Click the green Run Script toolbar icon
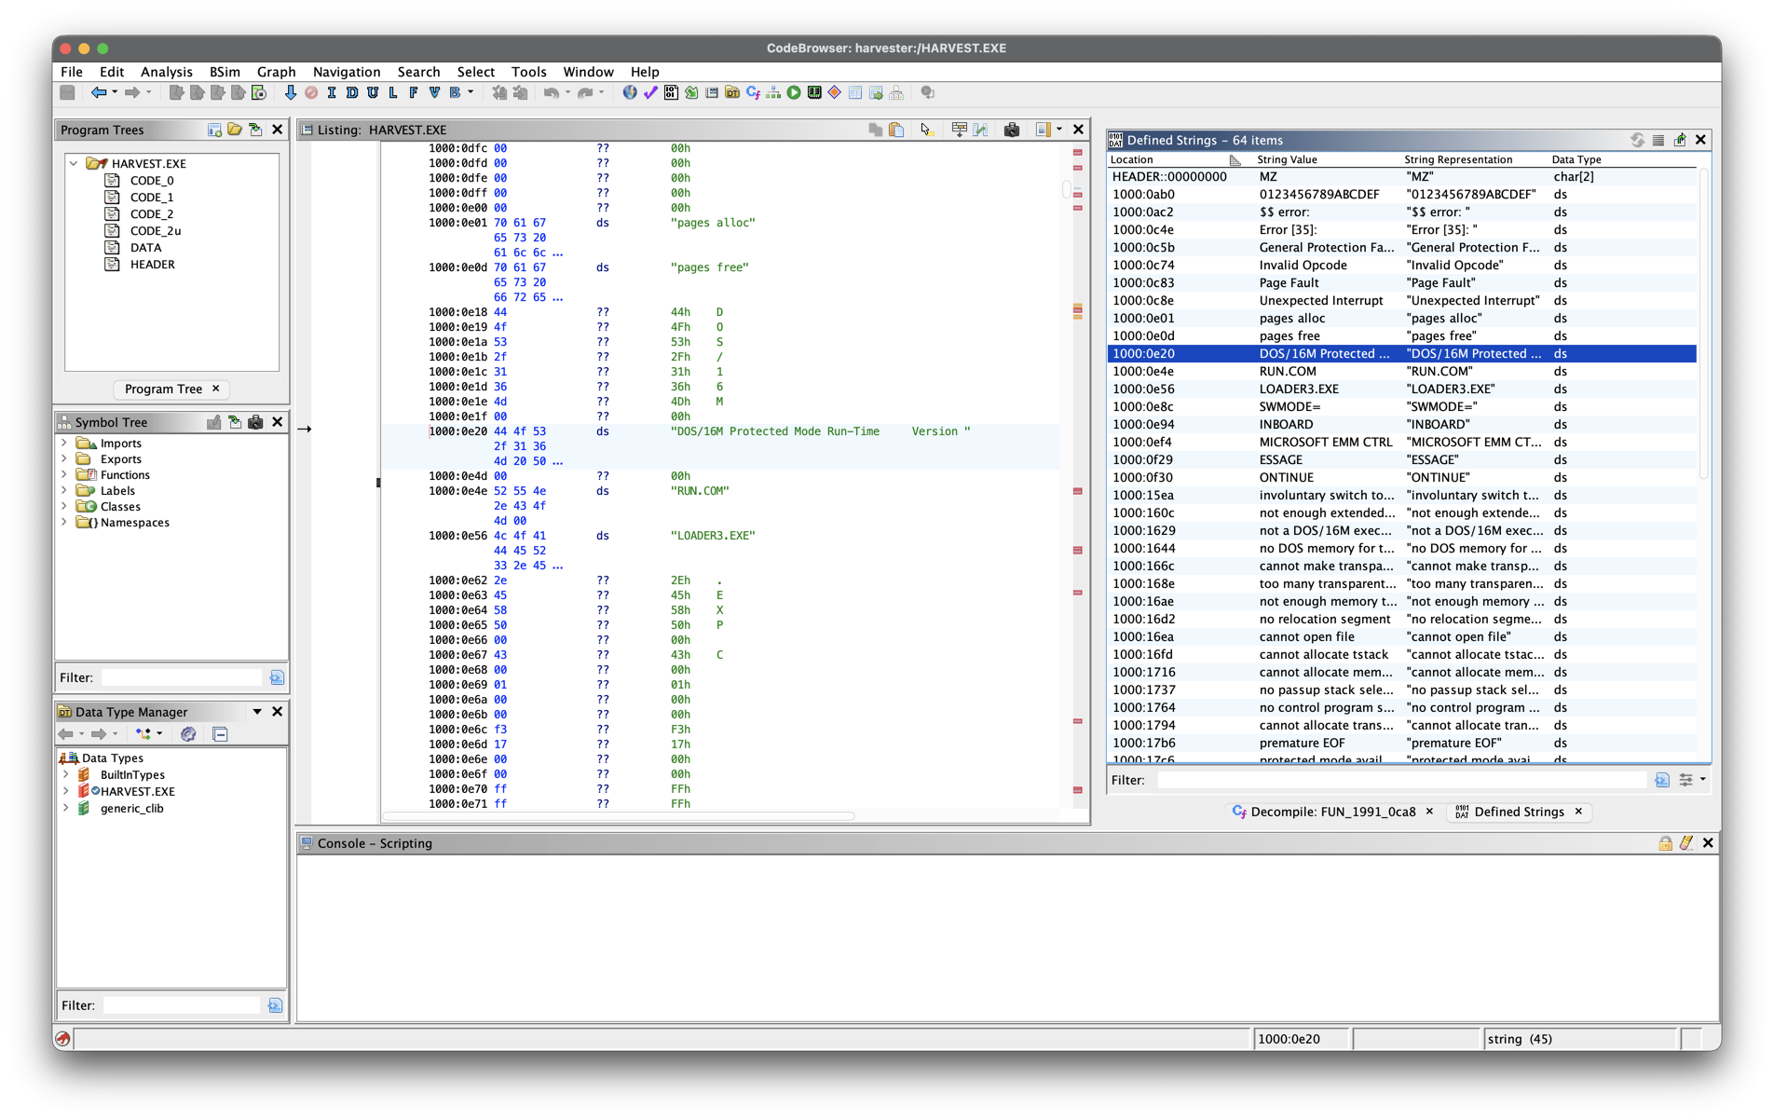 coord(794,93)
